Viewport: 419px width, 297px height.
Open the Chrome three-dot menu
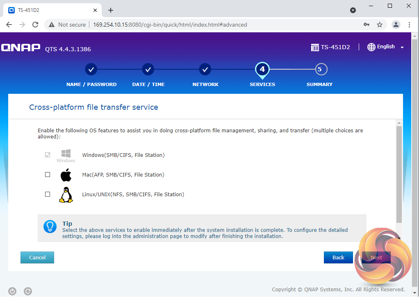[409, 25]
